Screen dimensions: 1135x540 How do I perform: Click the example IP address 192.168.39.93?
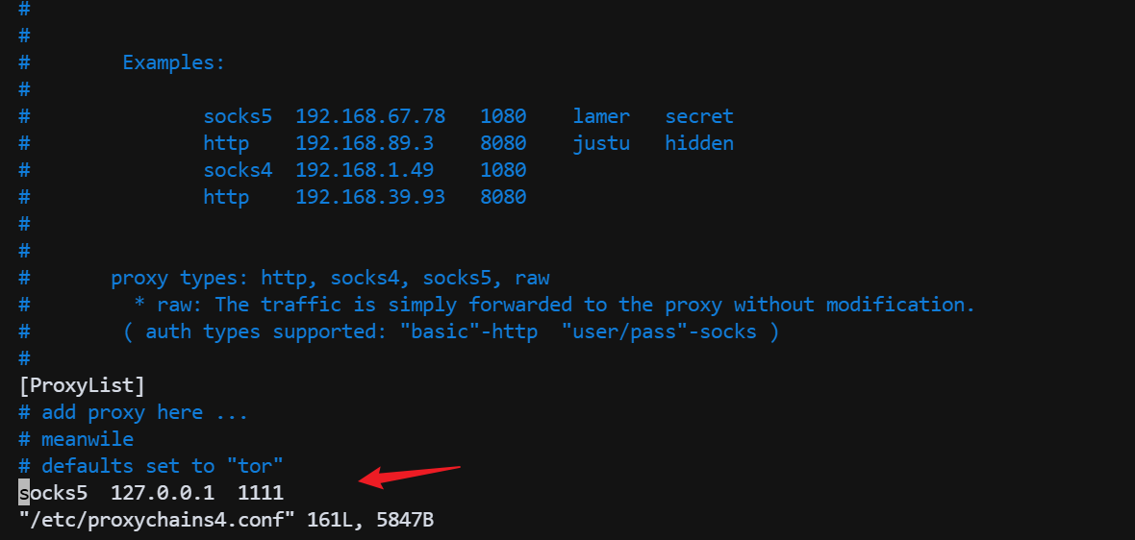(x=370, y=197)
